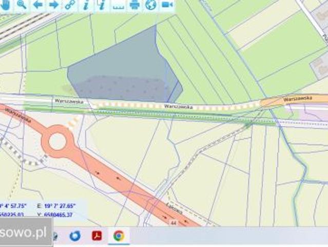This screenshot has height=247, width=328.
Task: Select the hand pan tool
Action: coord(5,5)
